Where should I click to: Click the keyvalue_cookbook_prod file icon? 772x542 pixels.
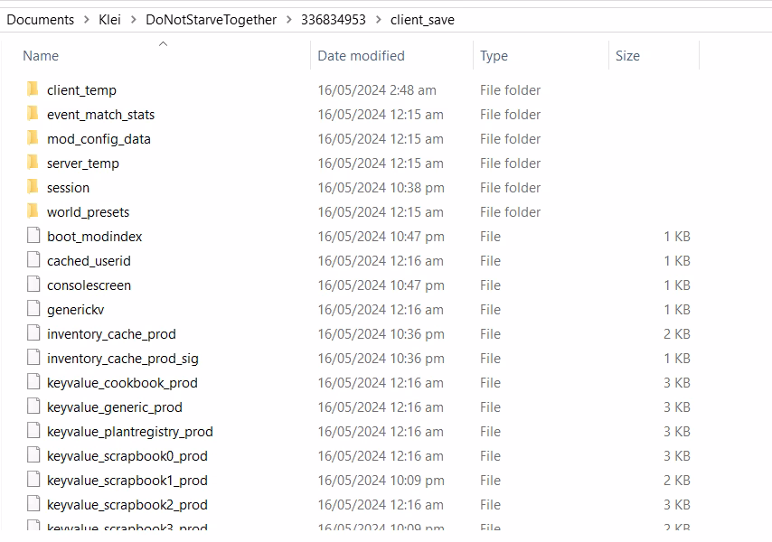tap(33, 382)
